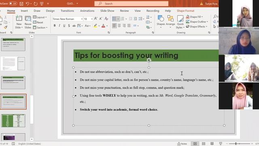Apply the yellow text highlight color

pos(96,26)
